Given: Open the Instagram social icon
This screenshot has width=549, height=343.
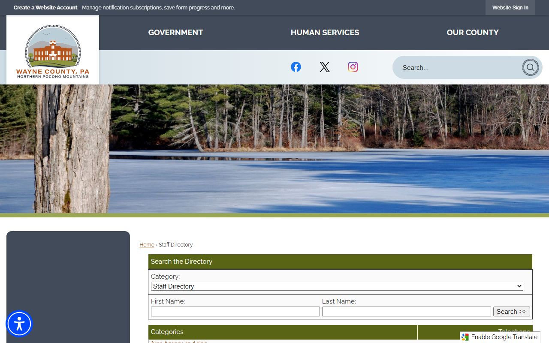Looking at the screenshot, I should click(353, 67).
